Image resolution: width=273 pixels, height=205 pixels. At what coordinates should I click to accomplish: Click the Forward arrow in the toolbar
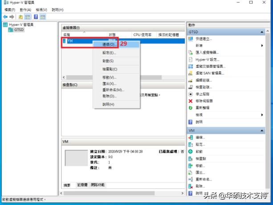coord(12,17)
